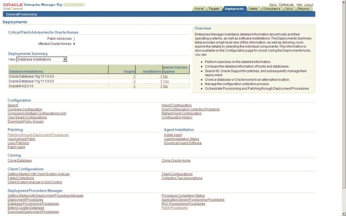Open Procedure Completion Status
This screenshot has height=216, width=346.
click(183, 195)
